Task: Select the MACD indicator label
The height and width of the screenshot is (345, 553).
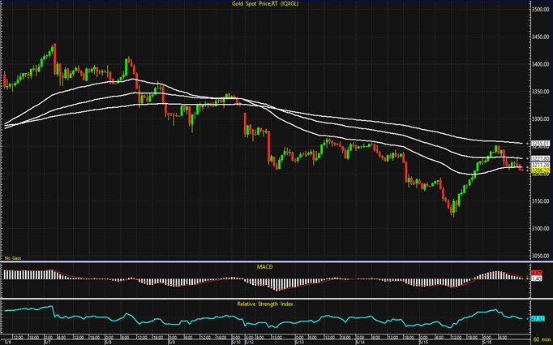Action: pos(275,265)
